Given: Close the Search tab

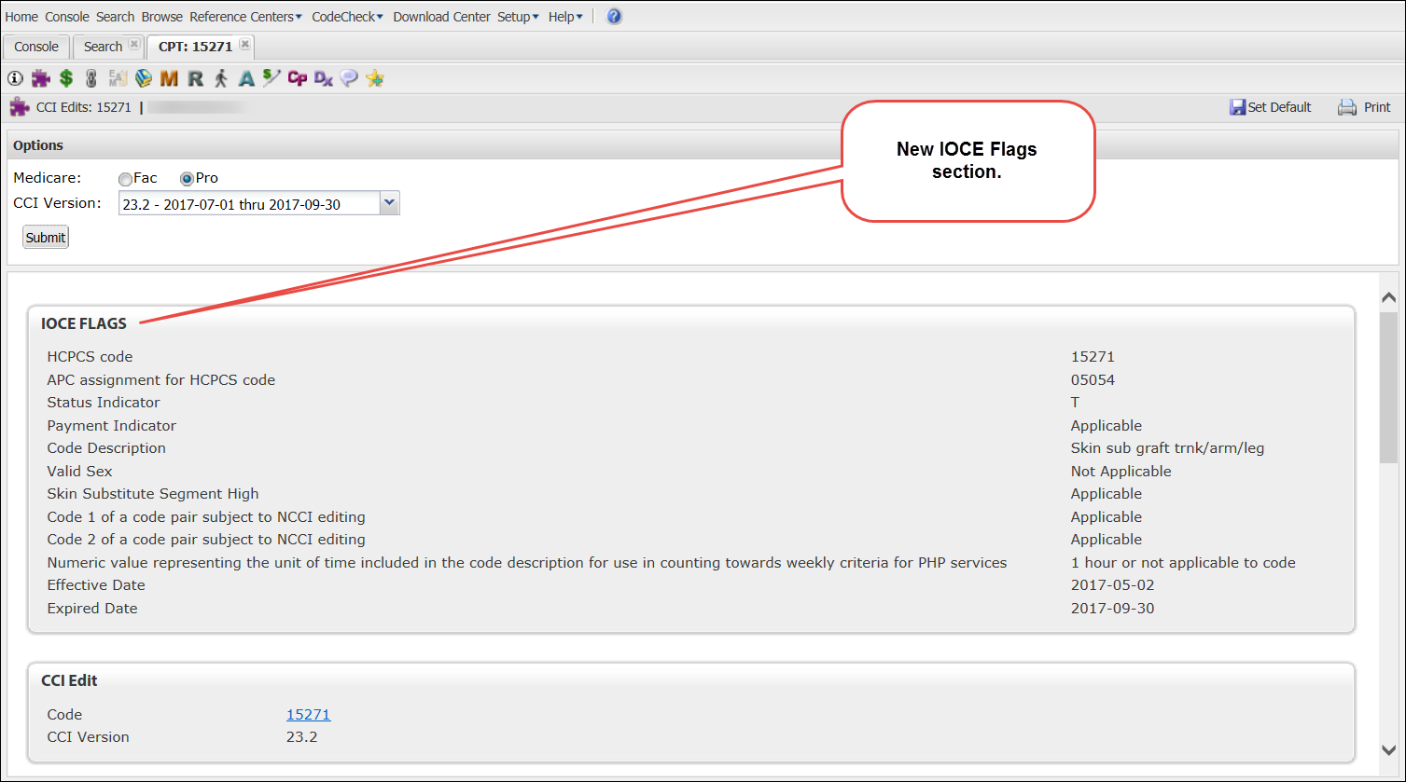Looking at the screenshot, I should coord(134,45).
